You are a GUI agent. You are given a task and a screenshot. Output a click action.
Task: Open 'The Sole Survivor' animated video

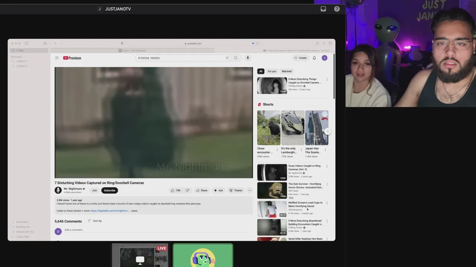coord(272,191)
